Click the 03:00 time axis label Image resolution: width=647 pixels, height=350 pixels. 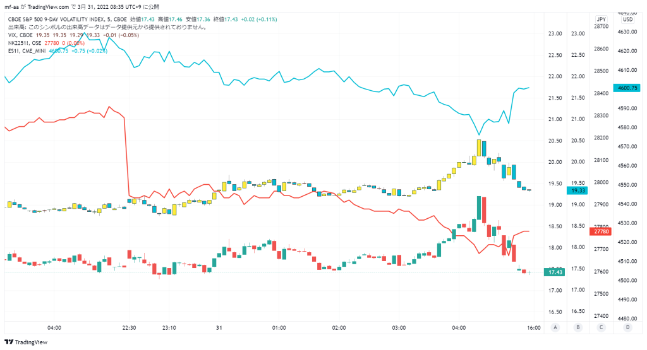[x=399, y=328]
